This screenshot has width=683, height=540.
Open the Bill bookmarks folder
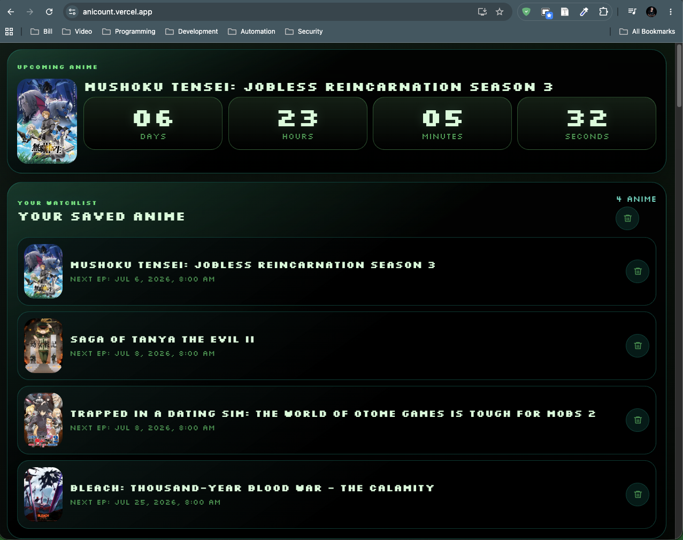pyautogui.click(x=42, y=32)
